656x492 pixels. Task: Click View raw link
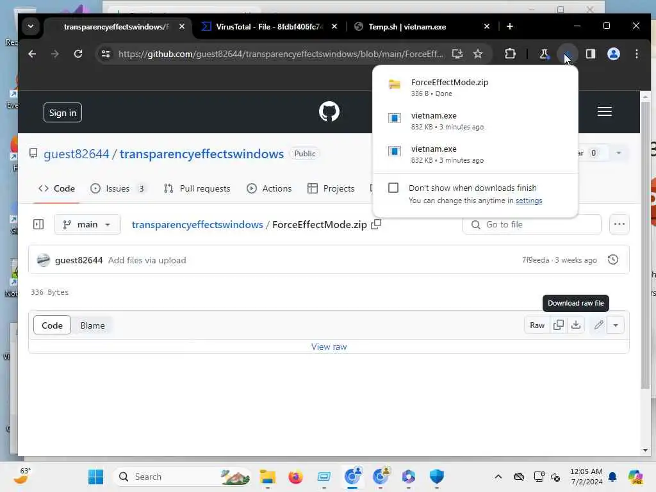click(x=329, y=347)
